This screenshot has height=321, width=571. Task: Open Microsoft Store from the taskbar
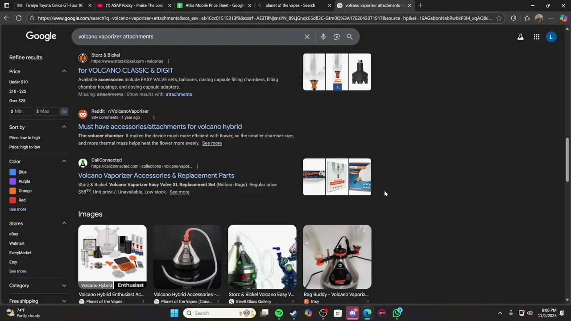pos(338,313)
